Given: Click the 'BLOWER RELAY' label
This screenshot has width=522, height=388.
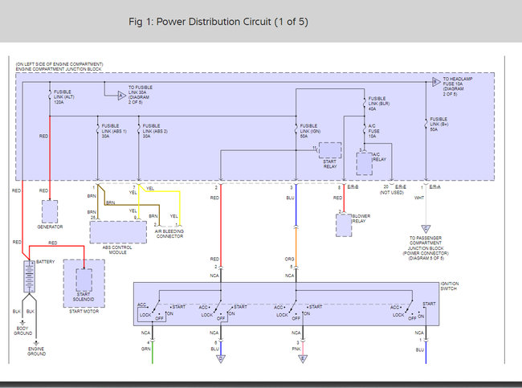Looking at the screenshot, I should coord(361,219).
